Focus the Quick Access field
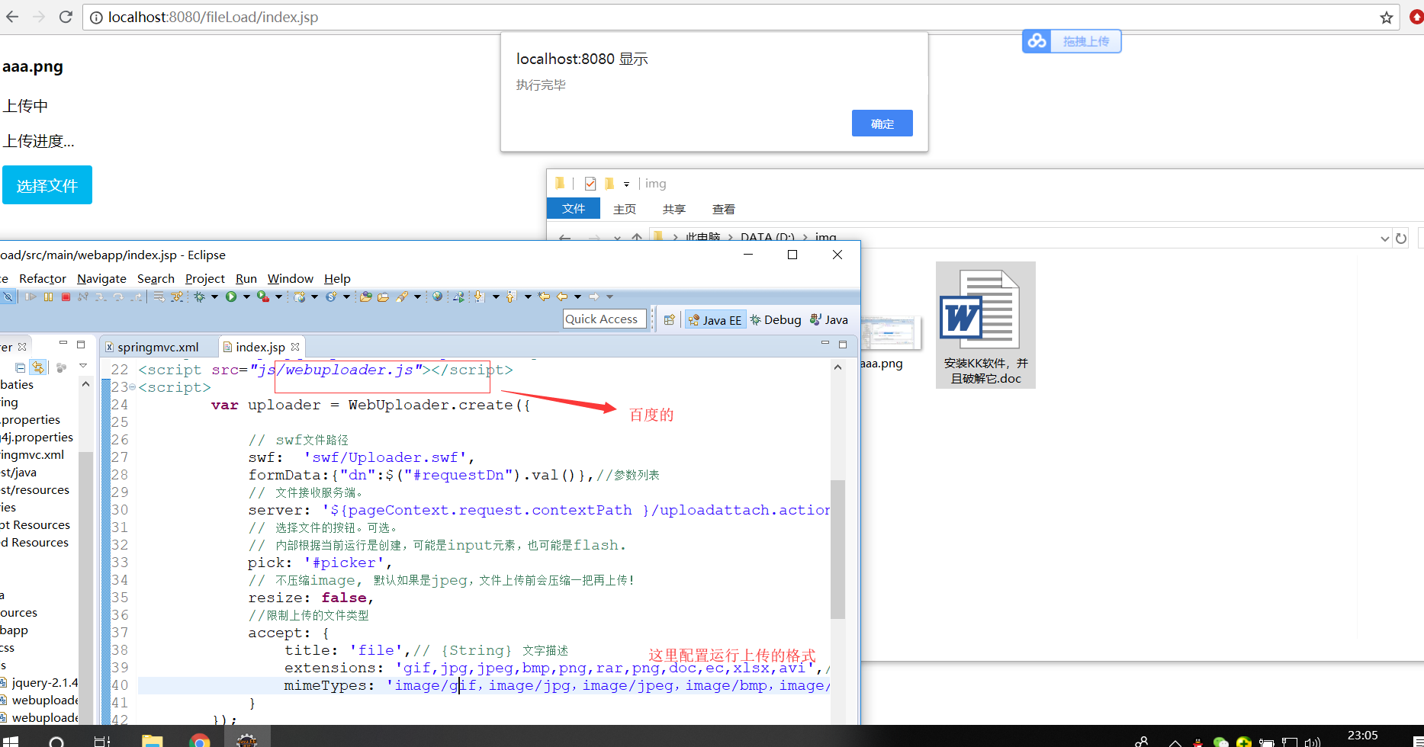 coord(605,319)
